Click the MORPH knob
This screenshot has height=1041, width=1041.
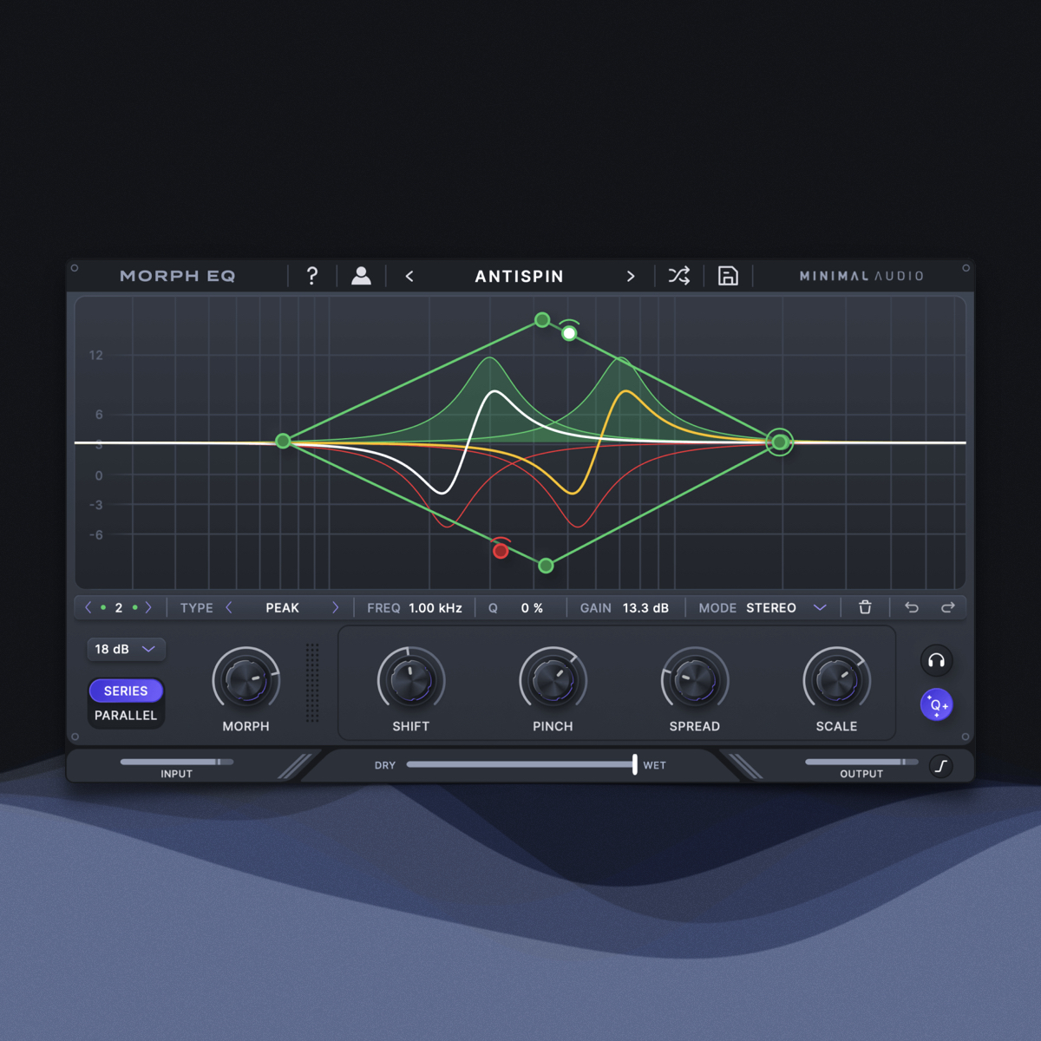click(x=246, y=680)
